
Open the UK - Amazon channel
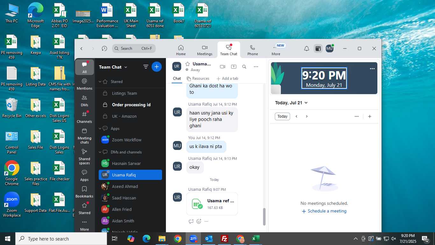(x=131, y=116)
